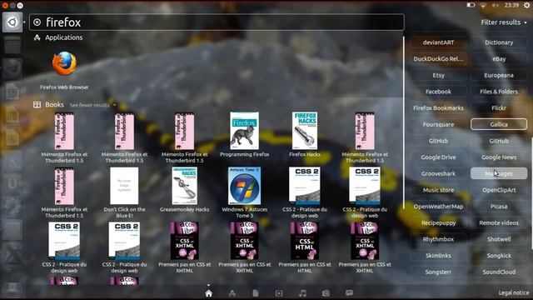Viewport: 533px width, 300px height.
Task: Toggle the DuckDuckGo Rel... filter
Action: pyautogui.click(x=438, y=59)
